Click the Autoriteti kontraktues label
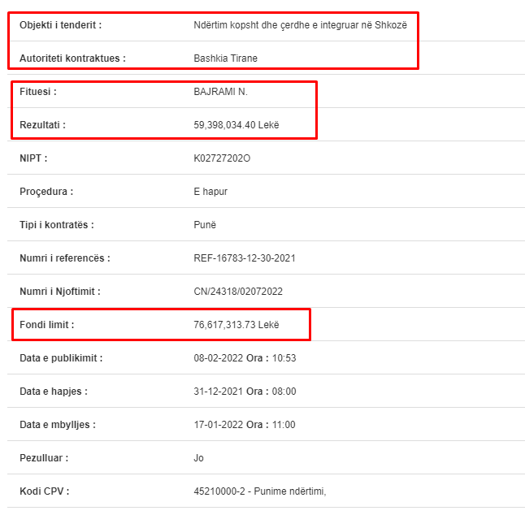Screen dimensions: 525x528 pos(73,58)
